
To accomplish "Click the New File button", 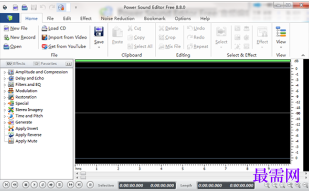I will [x=15, y=28].
